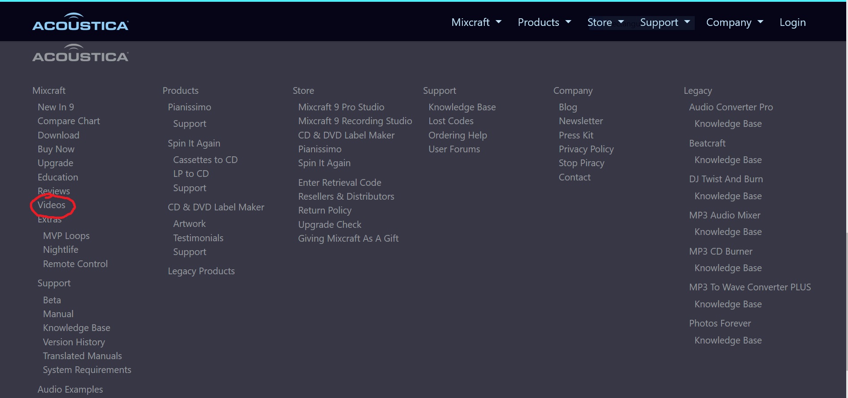This screenshot has width=848, height=398.
Task: Open the Photos Forever link
Action: tap(720, 323)
